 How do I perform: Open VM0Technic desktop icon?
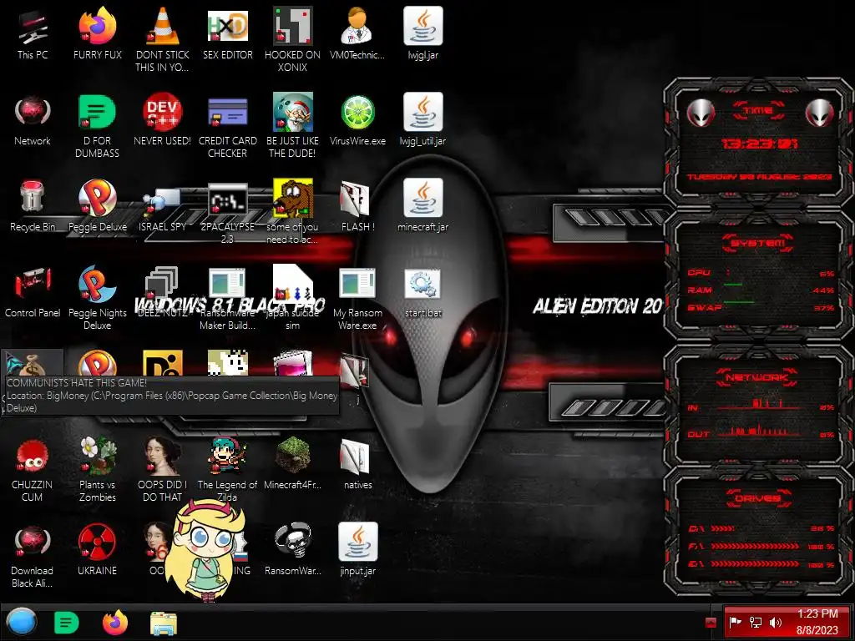[357, 26]
